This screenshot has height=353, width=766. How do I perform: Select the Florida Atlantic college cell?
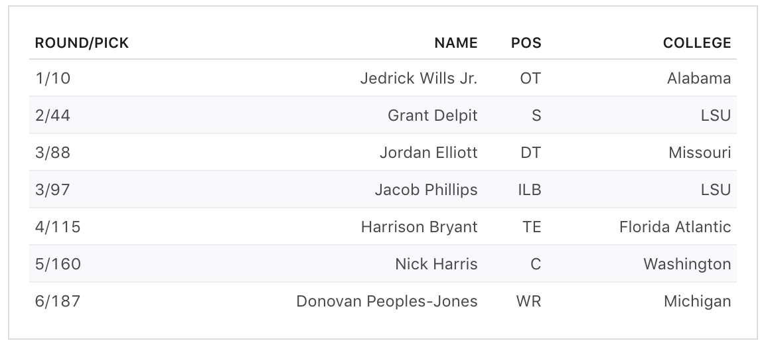click(x=674, y=227)
